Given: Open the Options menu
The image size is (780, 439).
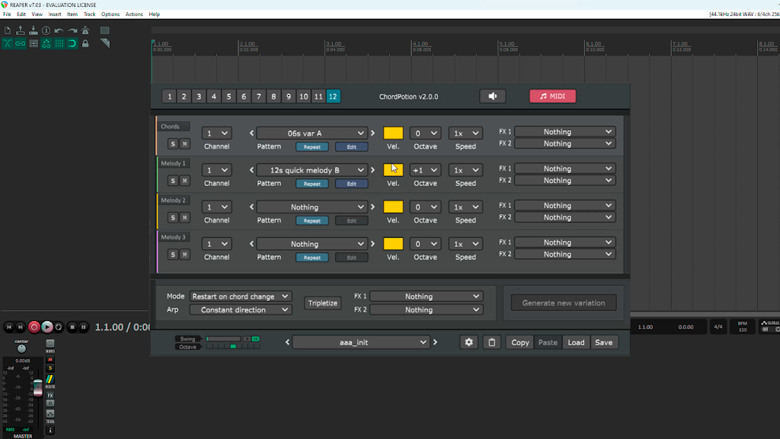Looking at the screenshot, I should 110,14.
